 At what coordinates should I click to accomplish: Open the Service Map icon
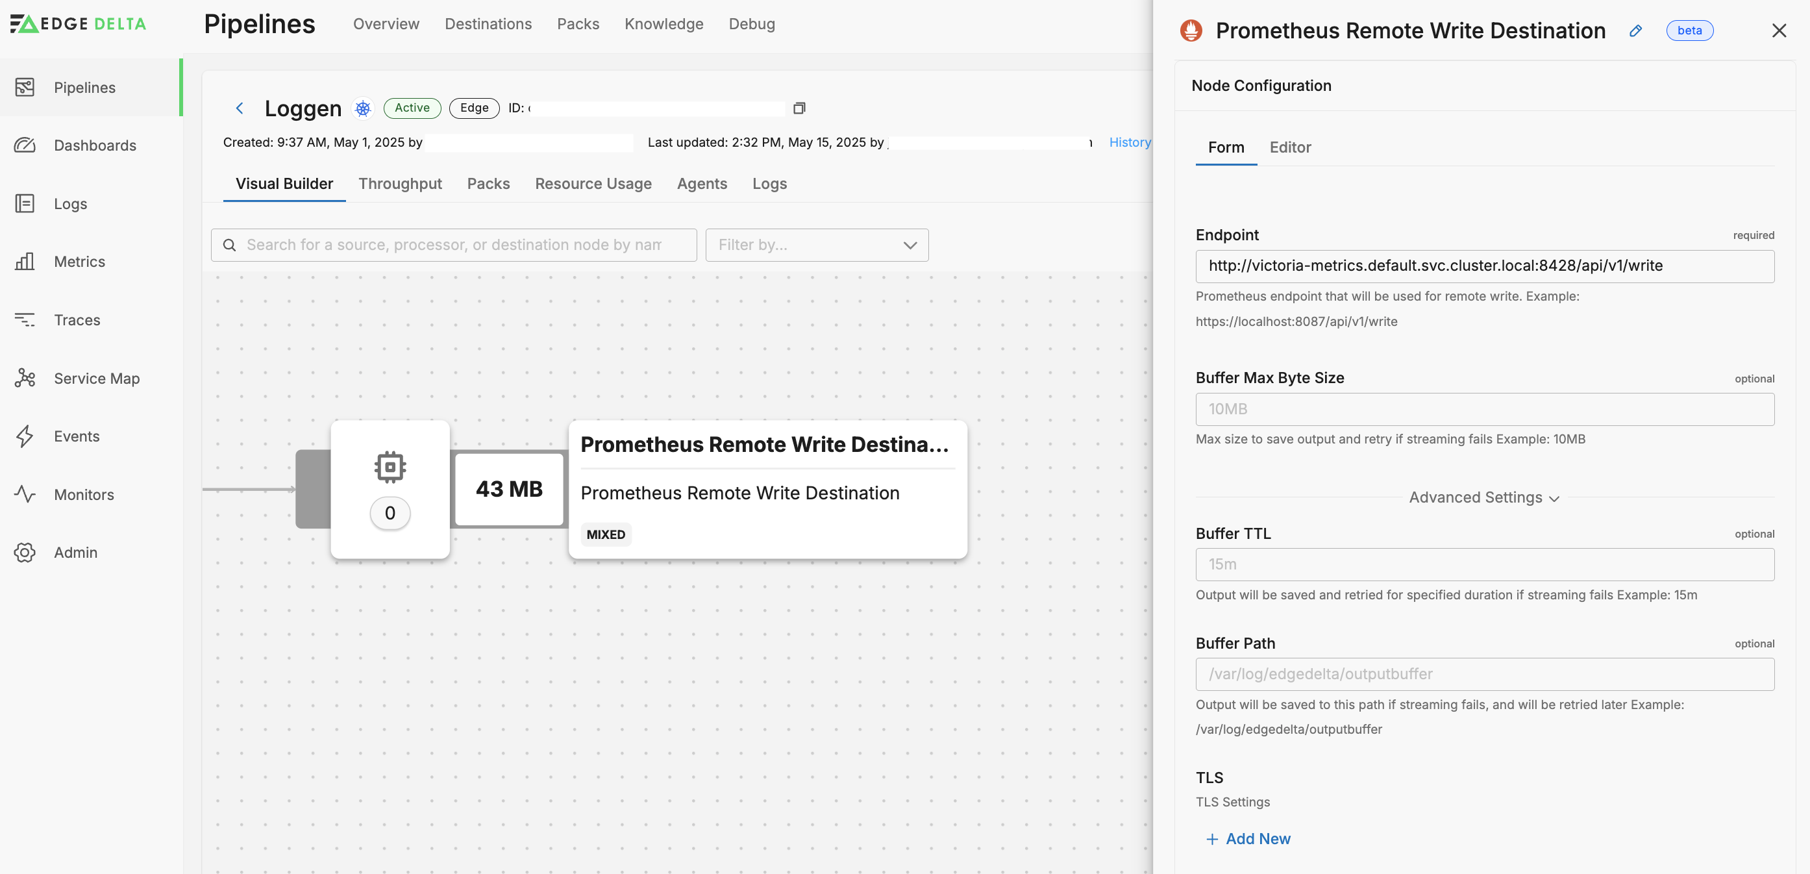(x=25, y=378)
